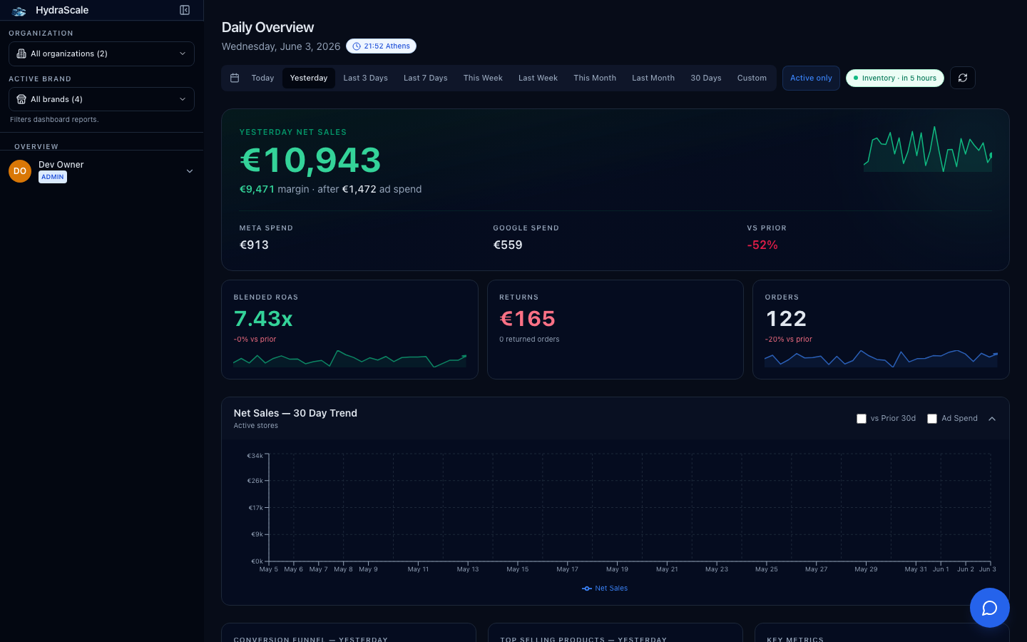Click the Blended ROAS sparkline

pyautogui.click(x=349, y=358)
